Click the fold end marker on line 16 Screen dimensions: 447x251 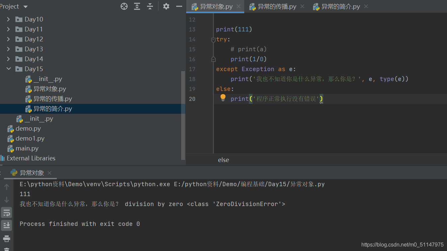pyautogui.click(x=213, y=59)
